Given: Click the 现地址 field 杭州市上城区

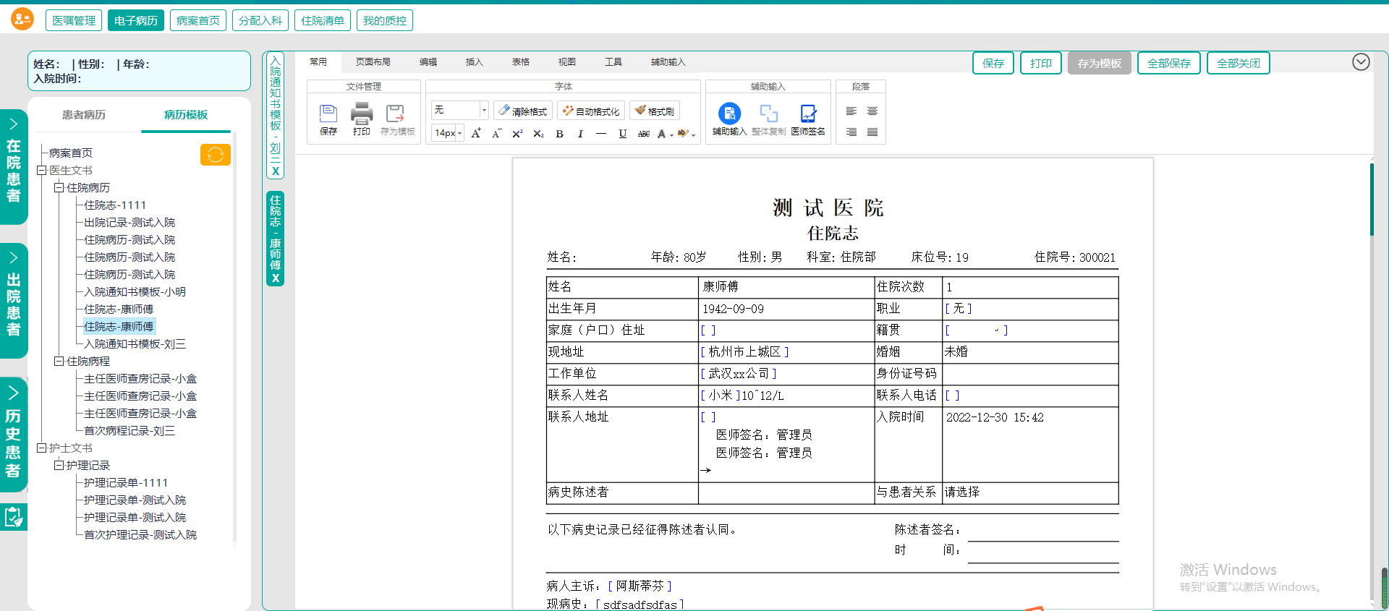Looking at the screenshot, I should (x=745, y=352).
